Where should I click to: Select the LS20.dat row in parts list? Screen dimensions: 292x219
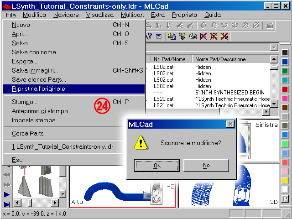[x=208, y=99]
